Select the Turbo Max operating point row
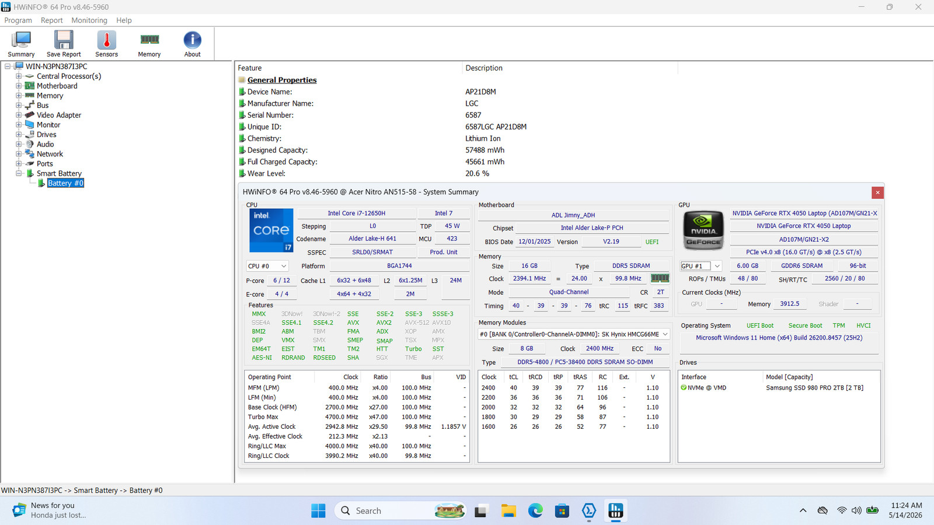Image resolution: width=934 pixels, height=525 pixels. click(x=357, y=417)
